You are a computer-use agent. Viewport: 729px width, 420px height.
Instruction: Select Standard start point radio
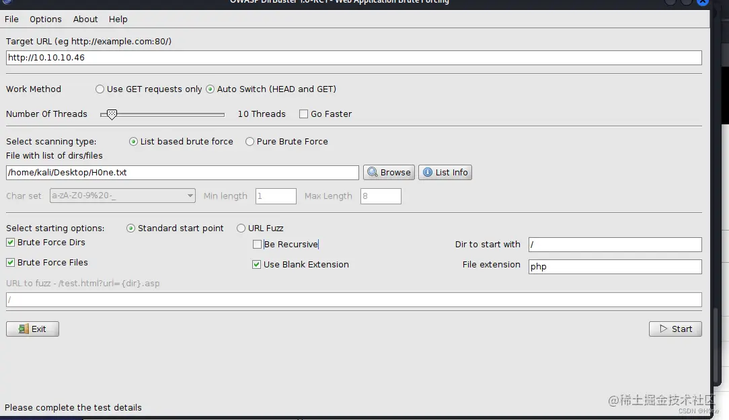(130, 228)
